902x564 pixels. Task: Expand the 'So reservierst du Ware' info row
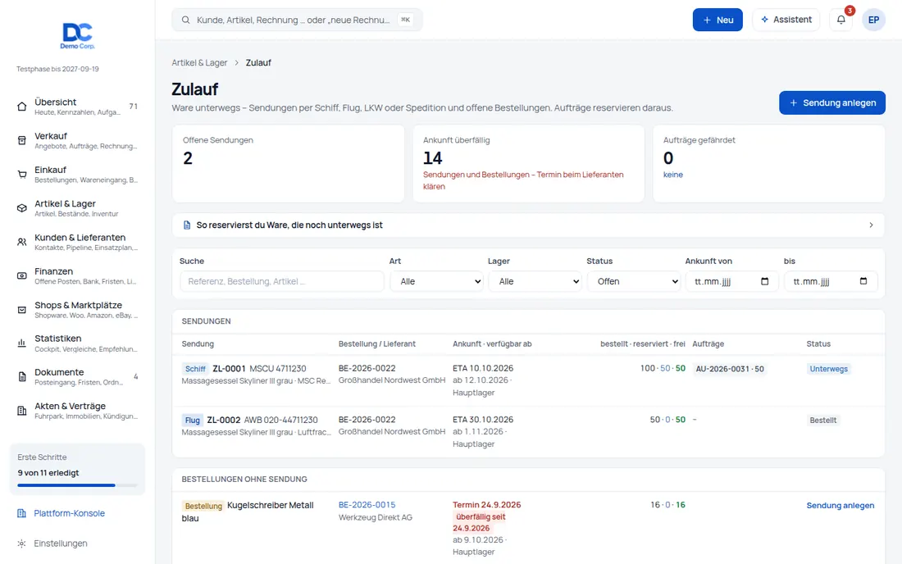point(528,225)
